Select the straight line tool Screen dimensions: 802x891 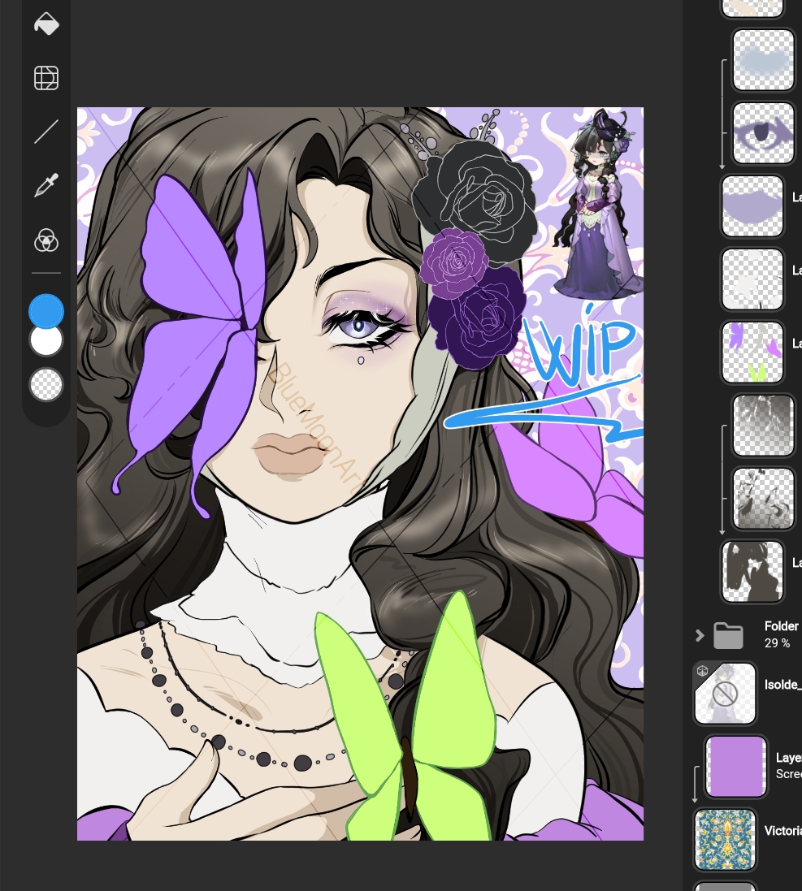pyautogui.click(x=46, y=132)
